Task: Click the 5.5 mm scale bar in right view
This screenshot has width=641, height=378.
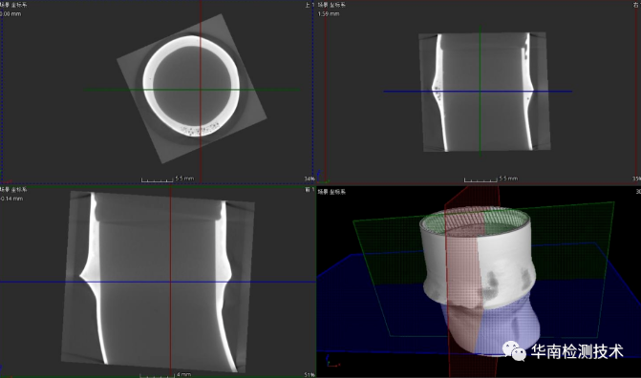Action: pos(491,179)
